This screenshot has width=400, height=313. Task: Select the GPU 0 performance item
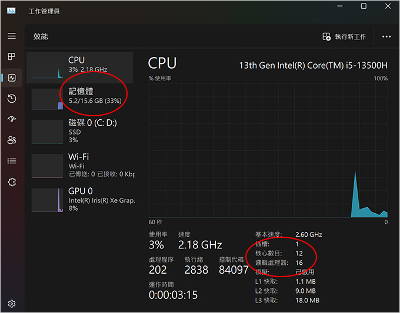coord(80,200)
